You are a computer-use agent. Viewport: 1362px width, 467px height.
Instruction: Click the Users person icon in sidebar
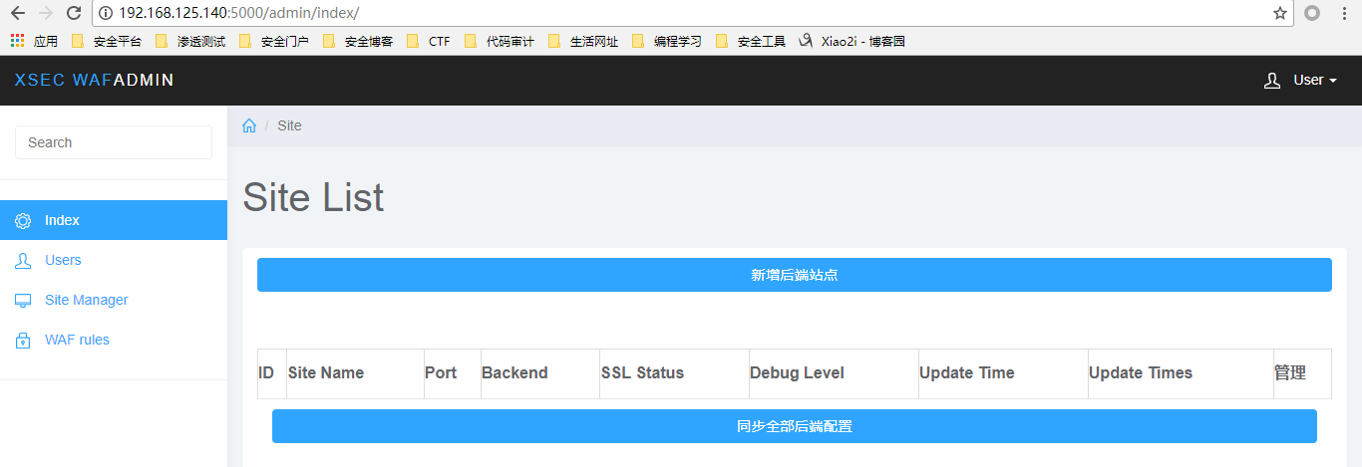coord(23,260)
